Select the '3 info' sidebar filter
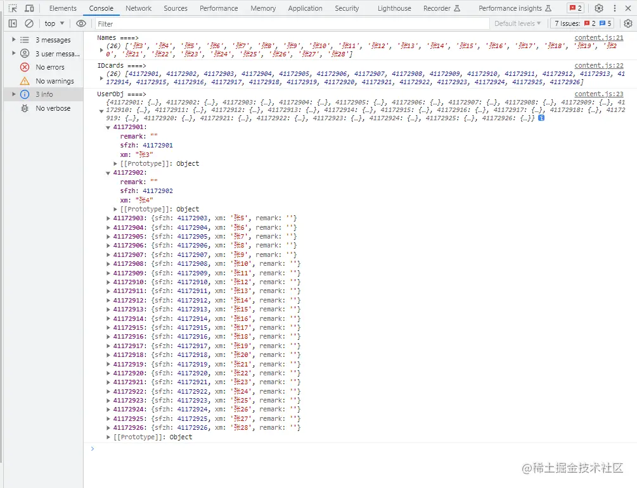 (44, 94)
